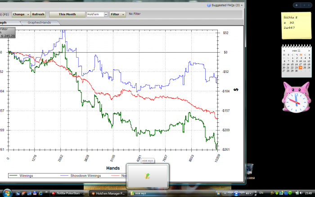Click the red Non-showdown legend line swatch
315x197 pixels.
click(115, 175)
